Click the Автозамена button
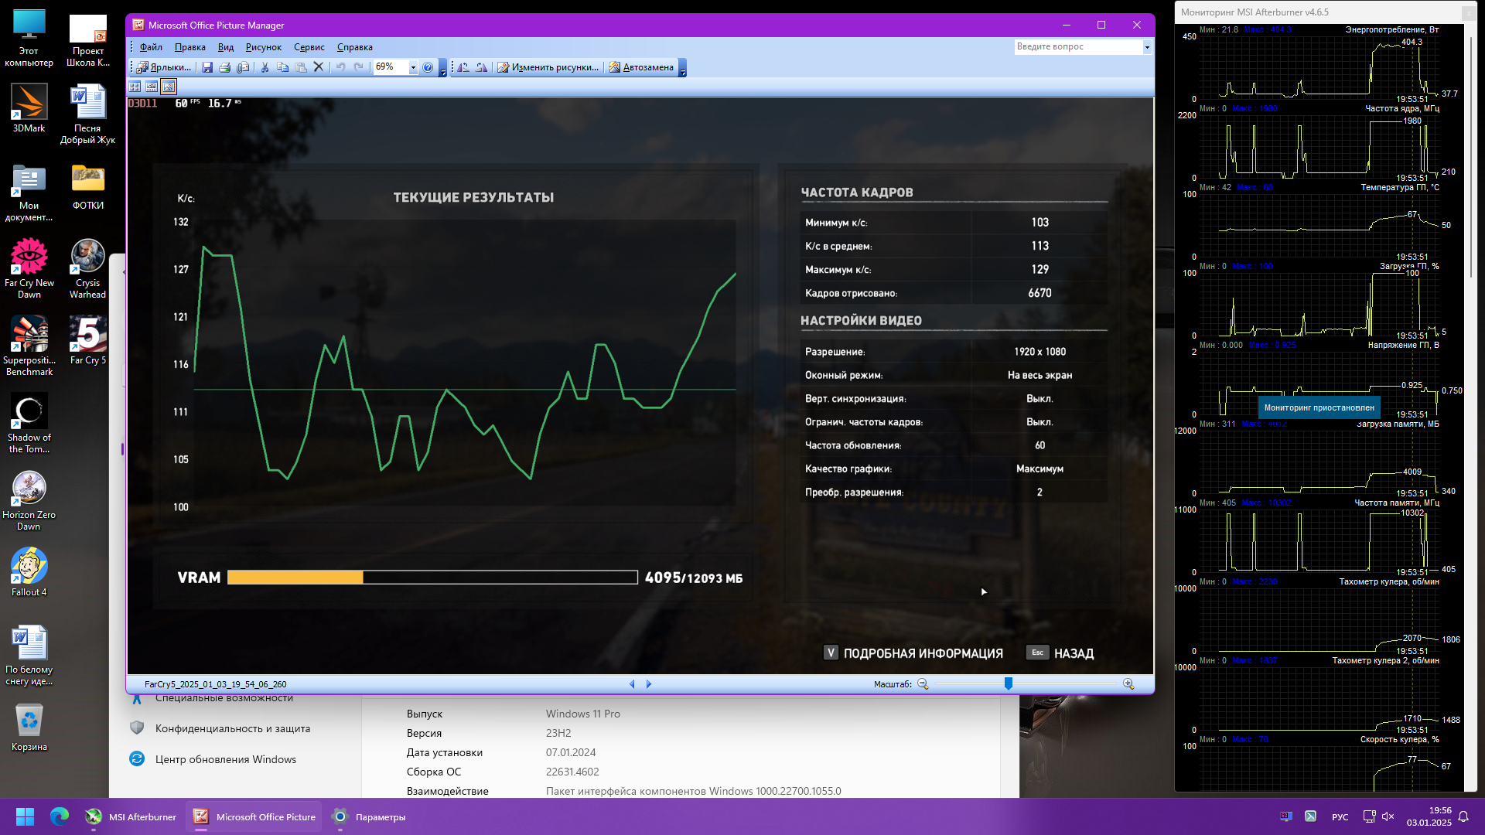1485x835 pixels. pyautogui.click(x=641, y=67)
